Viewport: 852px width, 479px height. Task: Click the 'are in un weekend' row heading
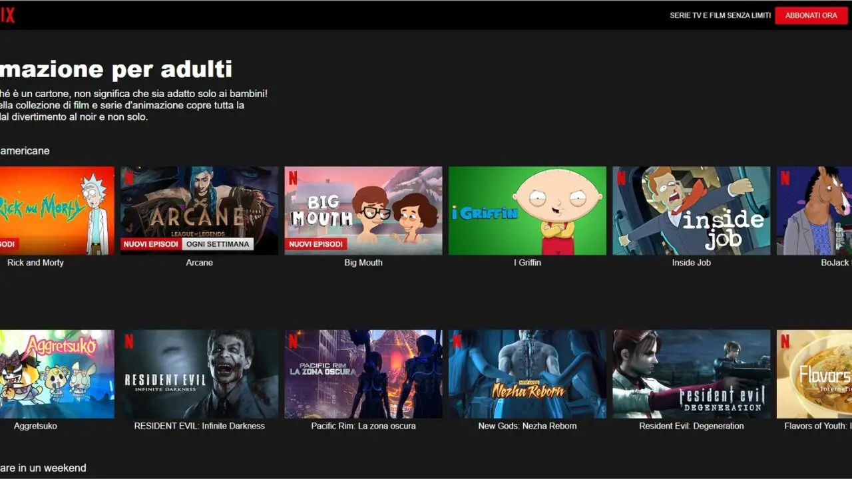pyautogui.click(x=43, y=468)
